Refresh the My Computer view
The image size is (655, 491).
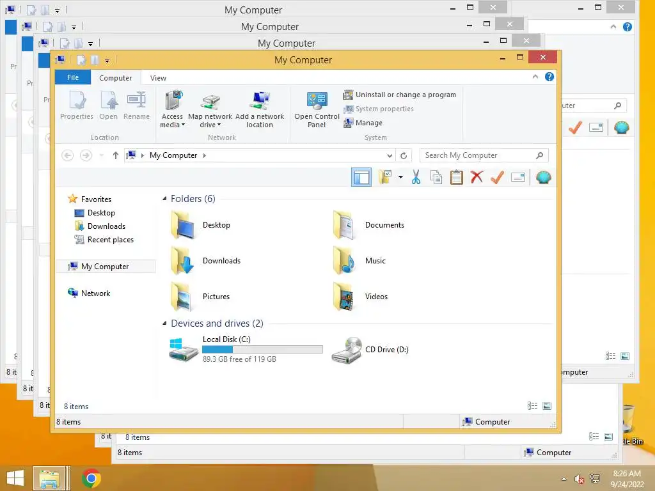coord(404,155)
